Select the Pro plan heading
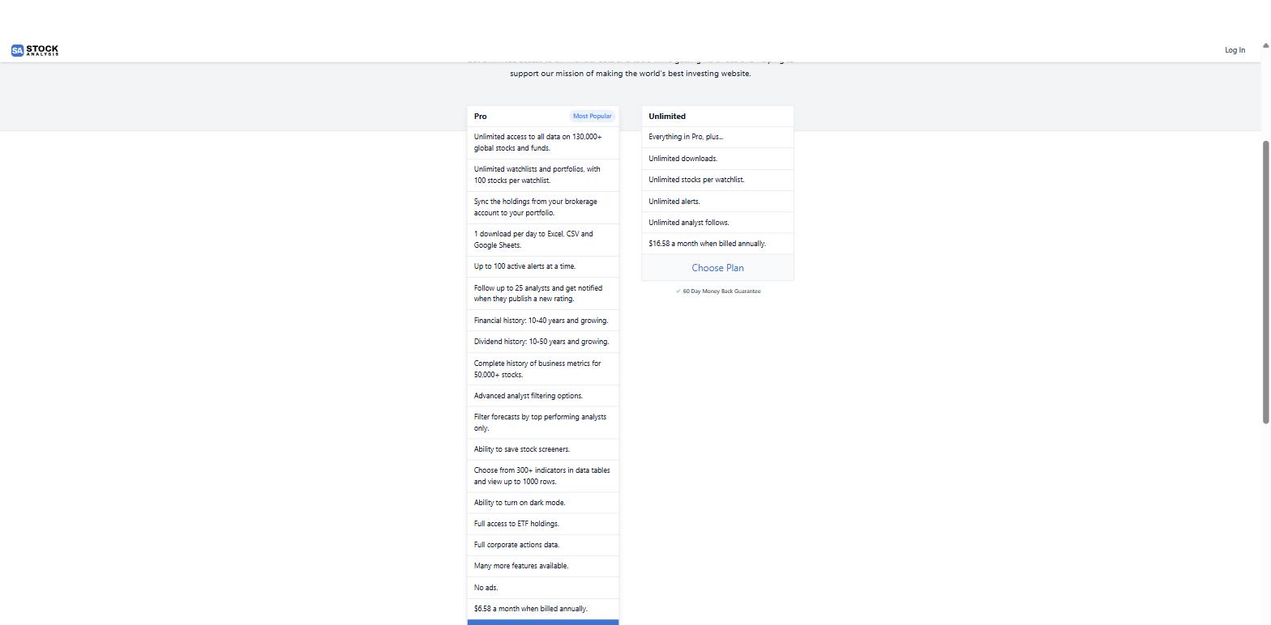 [x=481, y=117]
